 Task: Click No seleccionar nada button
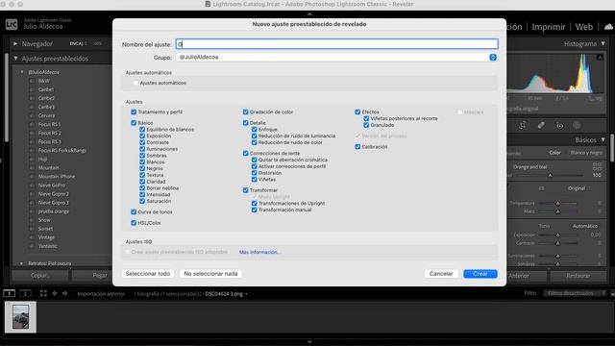point(210,274)
